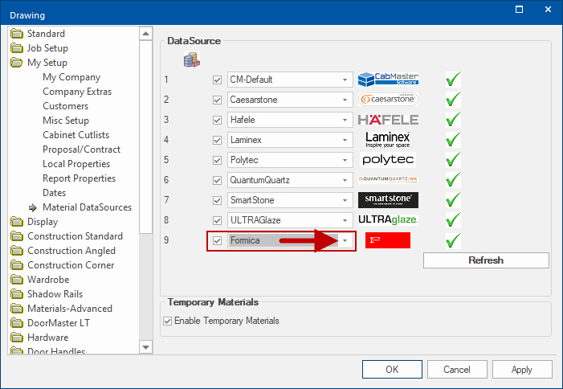
Task: Click the Hafele logo image
Action: tap(388, 120)
